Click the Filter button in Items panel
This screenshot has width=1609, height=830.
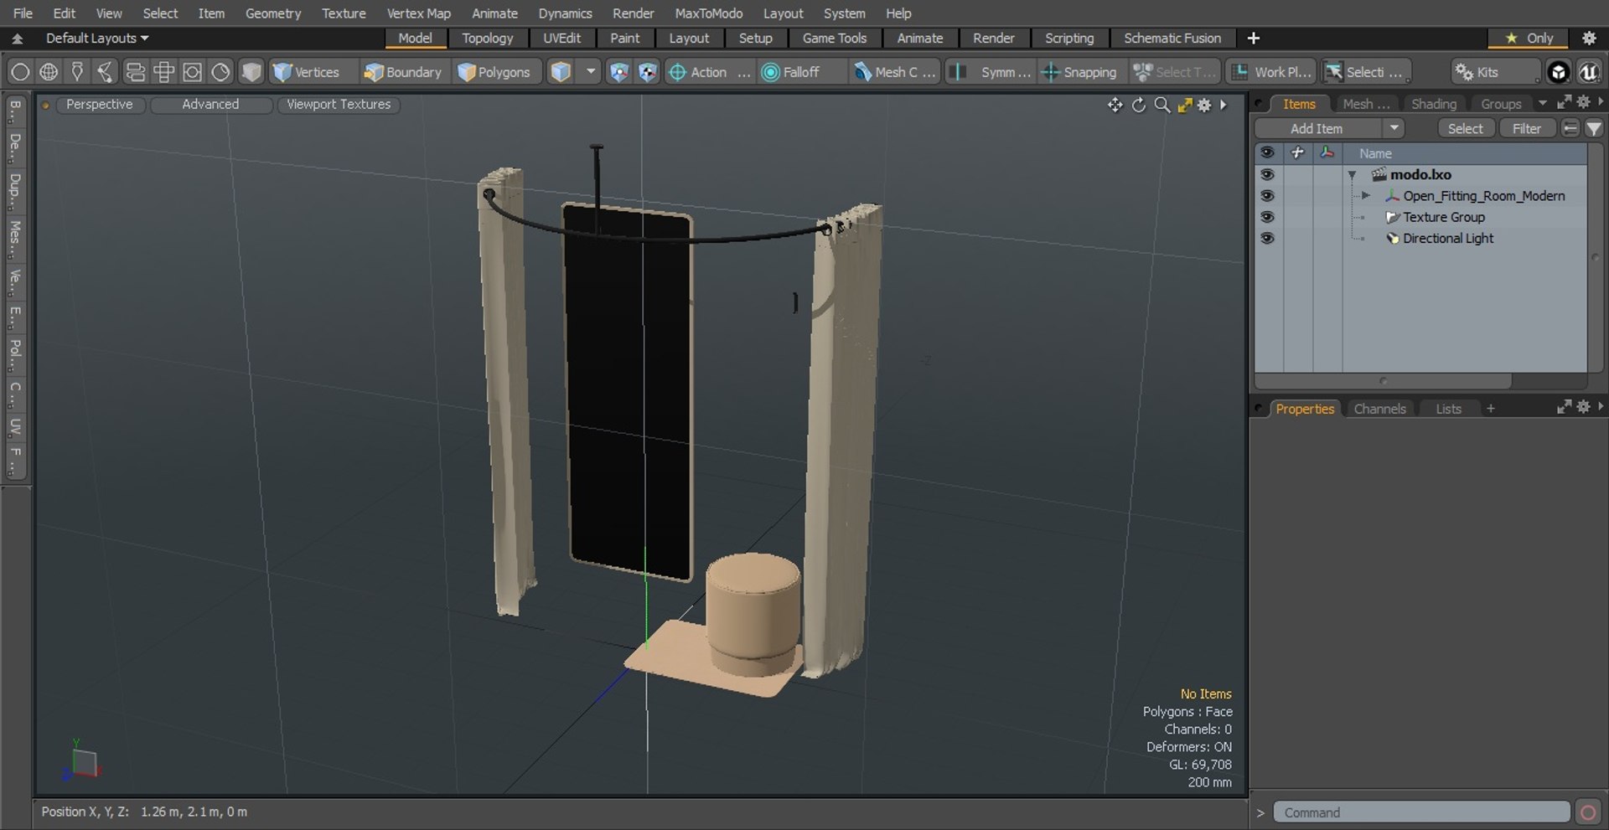coord(1526,128)
